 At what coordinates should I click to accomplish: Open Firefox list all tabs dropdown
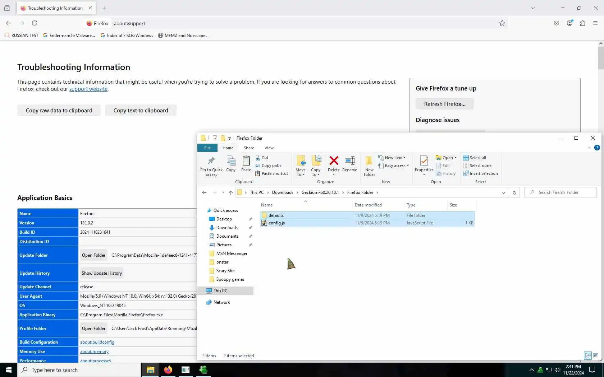pos(533,8)
